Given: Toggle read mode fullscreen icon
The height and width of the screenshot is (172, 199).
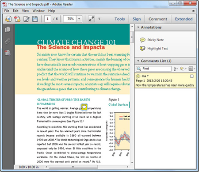Looking at the screenshot, I should pyautogui.click(x=91, y=19).
